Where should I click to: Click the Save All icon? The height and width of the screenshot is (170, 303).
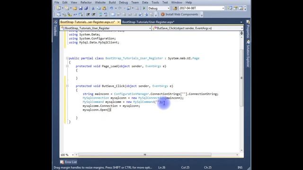(86, 8)
